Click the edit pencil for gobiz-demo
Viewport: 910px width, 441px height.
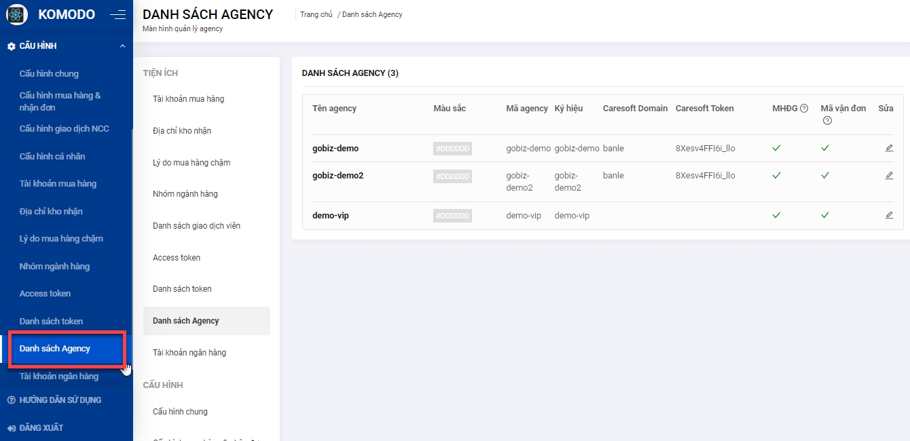pos(889,148)
